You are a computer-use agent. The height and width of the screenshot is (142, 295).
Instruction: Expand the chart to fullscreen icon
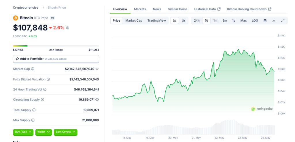click(x=283, y=20)
